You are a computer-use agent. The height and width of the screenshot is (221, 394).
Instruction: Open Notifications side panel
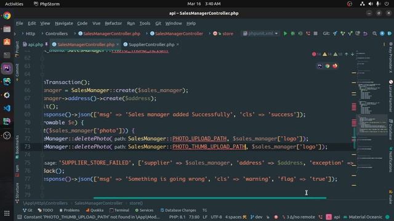point(391,160)
